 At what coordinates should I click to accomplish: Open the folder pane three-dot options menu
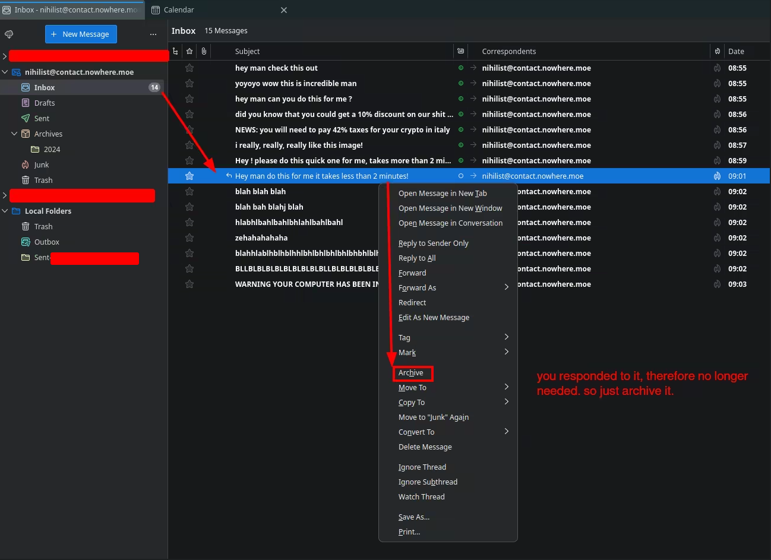(153, 34)
